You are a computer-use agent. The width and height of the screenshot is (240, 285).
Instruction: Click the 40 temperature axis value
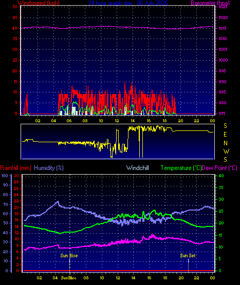221,176
